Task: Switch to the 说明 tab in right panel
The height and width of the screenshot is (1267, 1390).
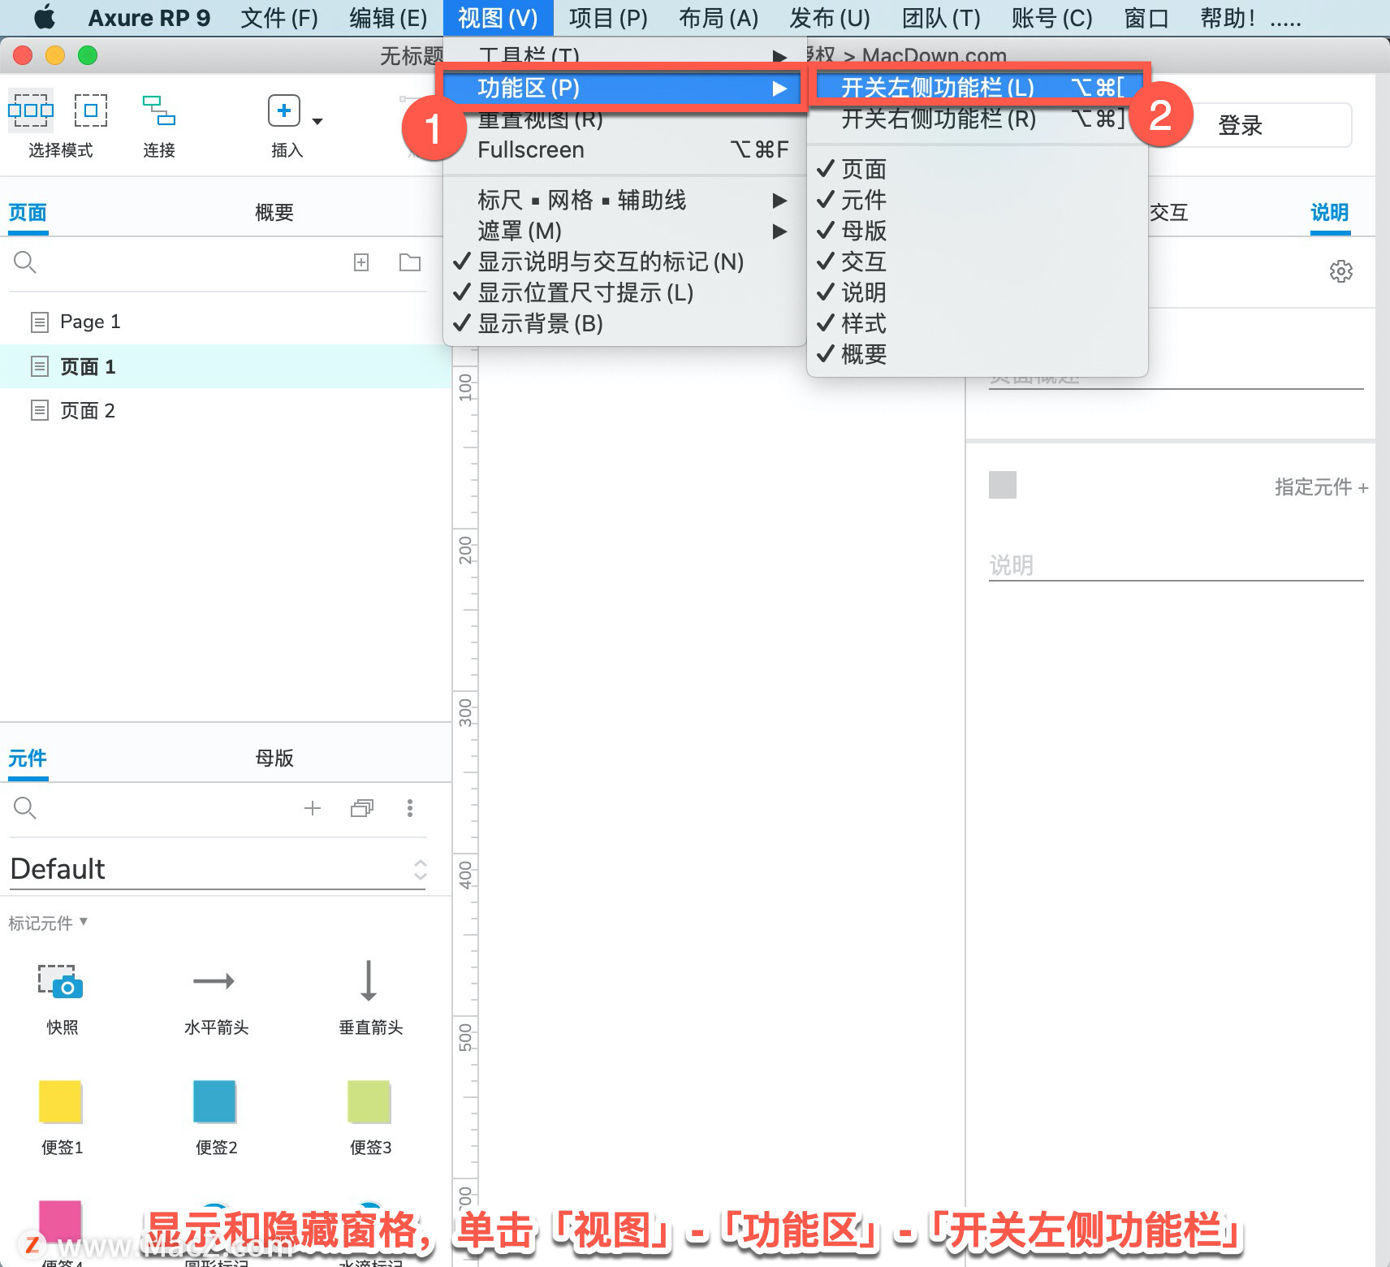Action: [x=1330, y=213]
